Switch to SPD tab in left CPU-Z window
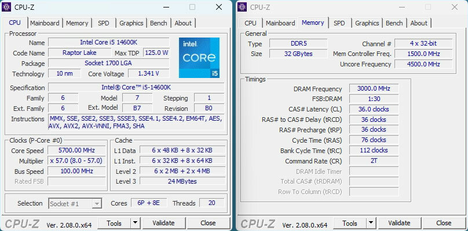 click(104, 23)
